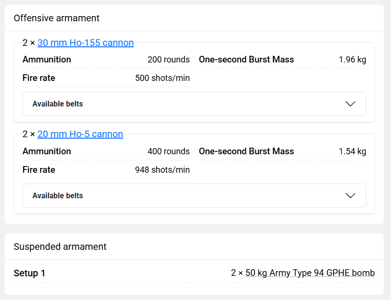Expand Available belts for the Ho-155 cannon
This screenshot has height=300, width=391.
pos(58,104)
